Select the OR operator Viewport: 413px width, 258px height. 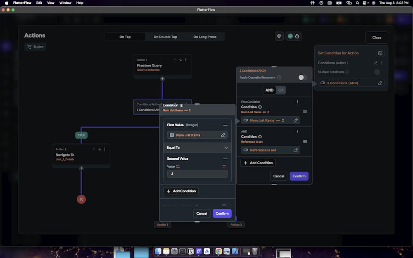[x=281, y=90]
